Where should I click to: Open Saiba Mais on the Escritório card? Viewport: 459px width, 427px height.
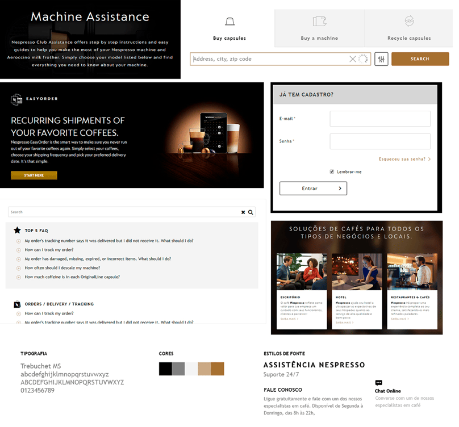289,319
